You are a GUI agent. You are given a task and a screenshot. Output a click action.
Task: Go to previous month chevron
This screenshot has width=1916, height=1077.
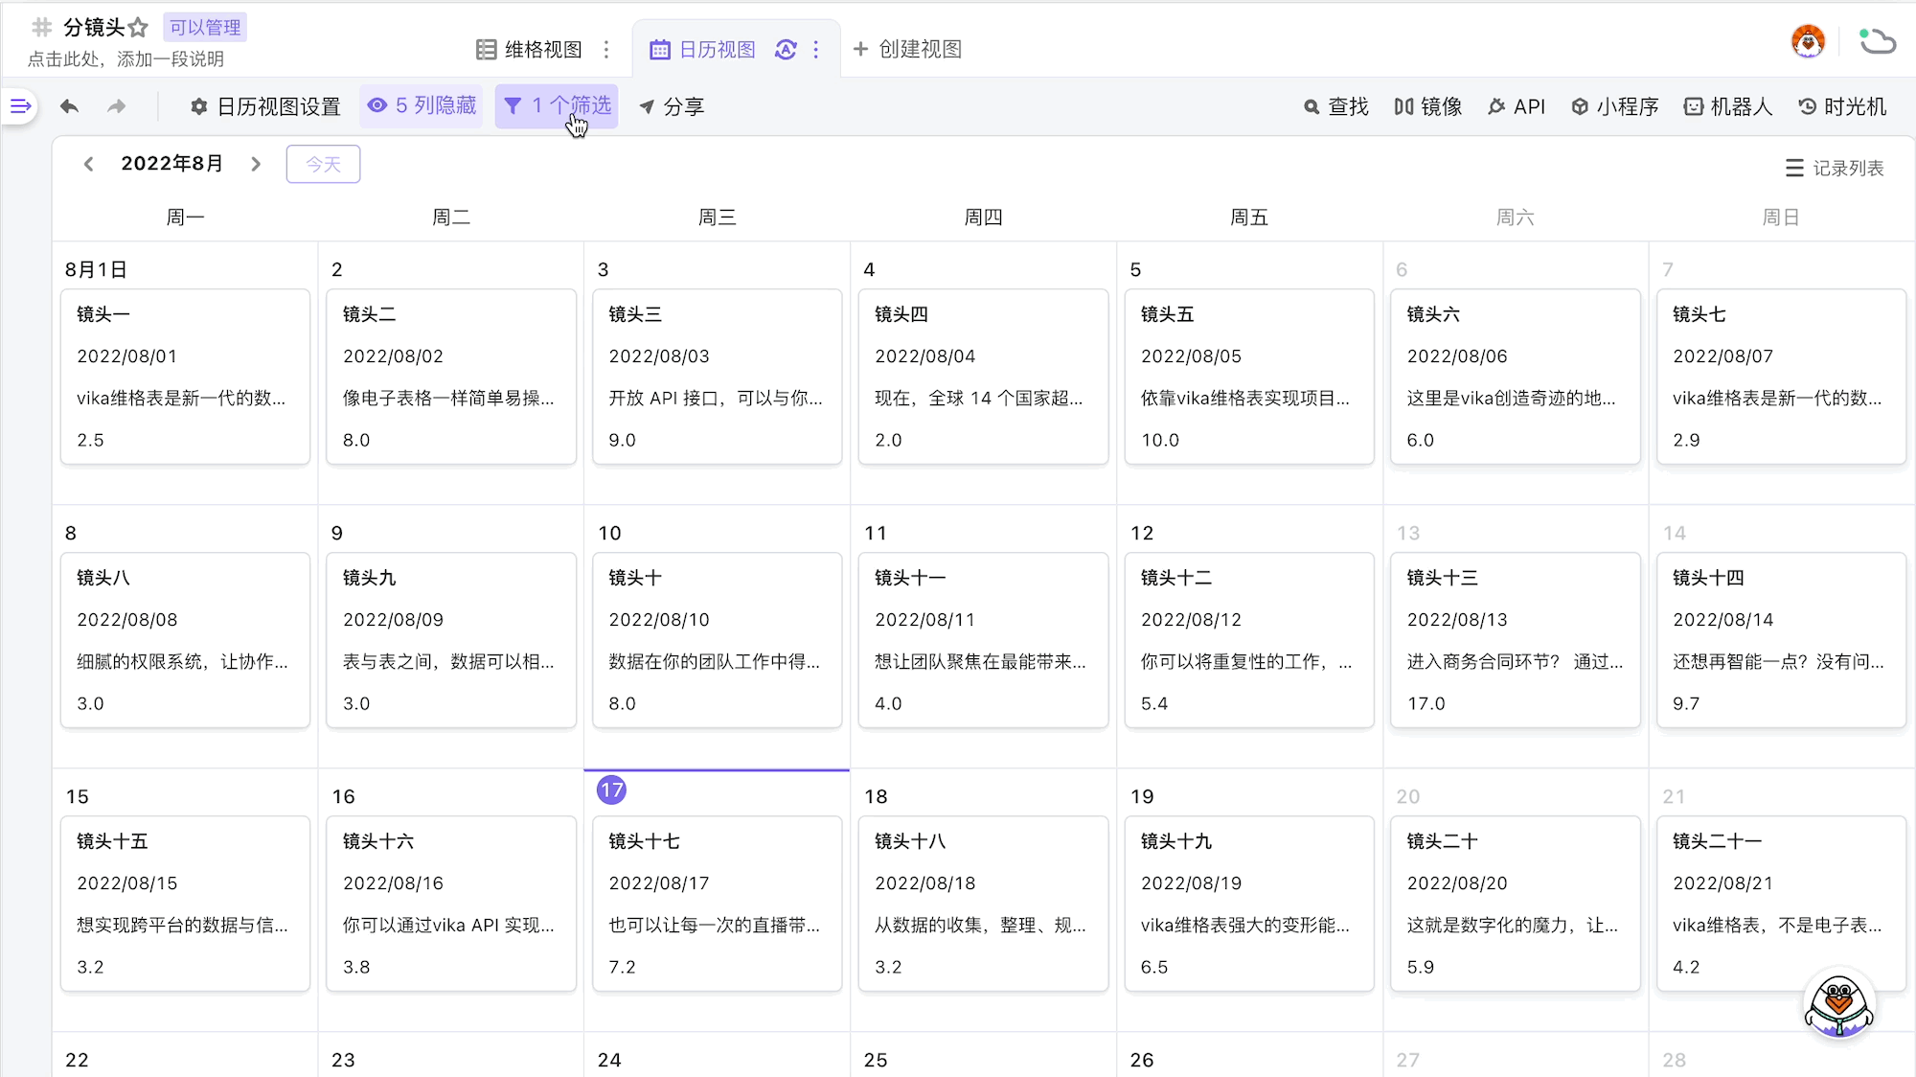tap(88, 164)
